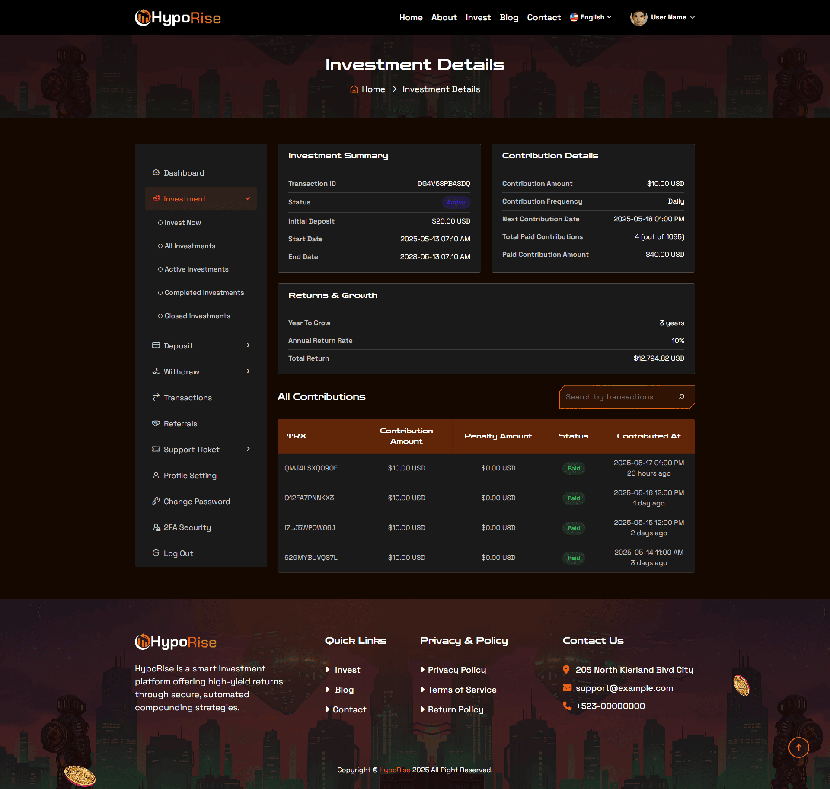Open the English language dropdown

[591, 17]
